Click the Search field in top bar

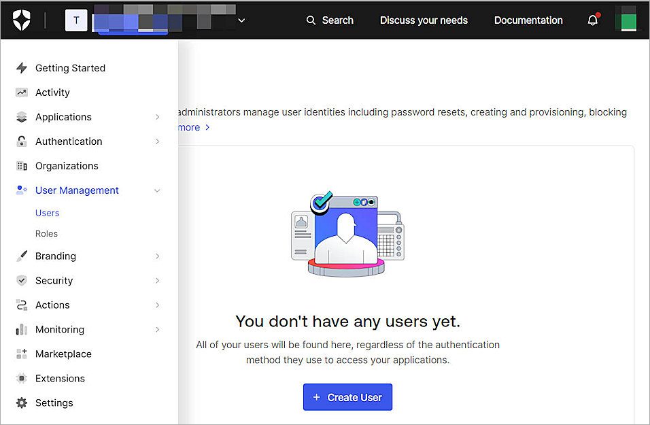tap(330, 20)
